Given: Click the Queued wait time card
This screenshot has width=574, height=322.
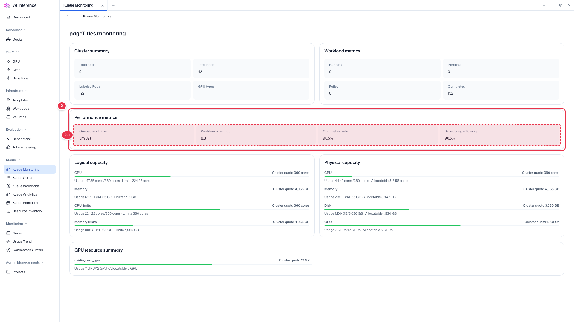Looking at the screenshot, I should pyautogui.click(x=134, y=135).
